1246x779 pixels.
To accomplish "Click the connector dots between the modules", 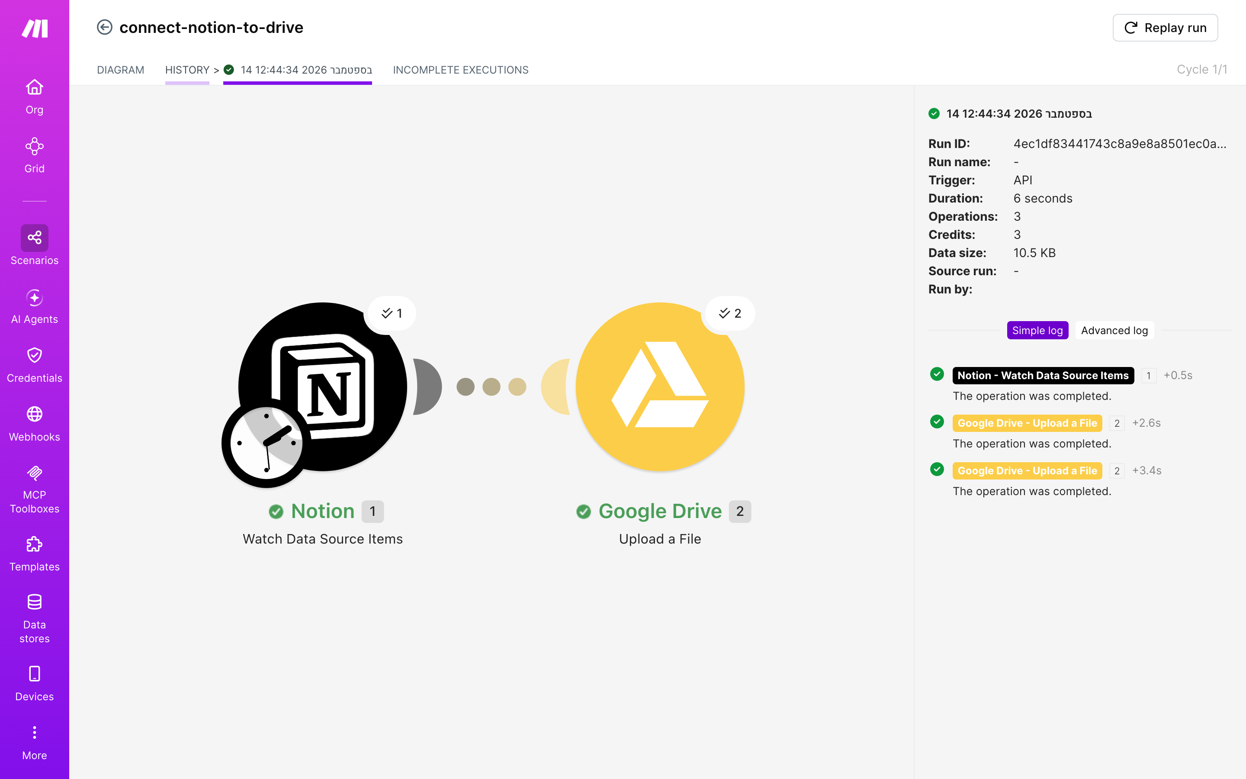I will coord(491,386).
